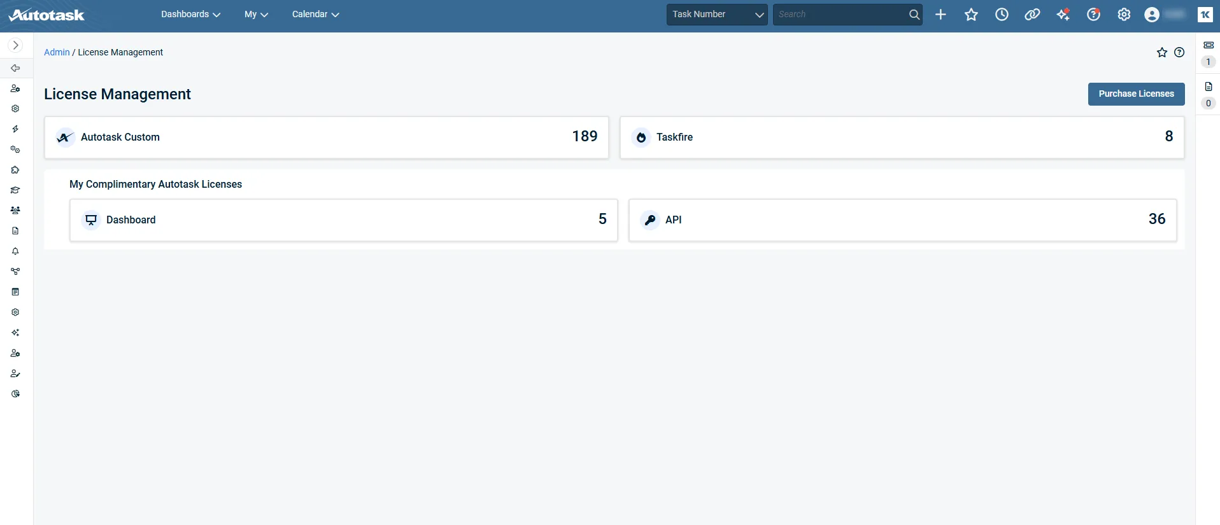Open the sparkle AI icon in header
This screenshot has width=1220, height=525.
coord(1063,15)
